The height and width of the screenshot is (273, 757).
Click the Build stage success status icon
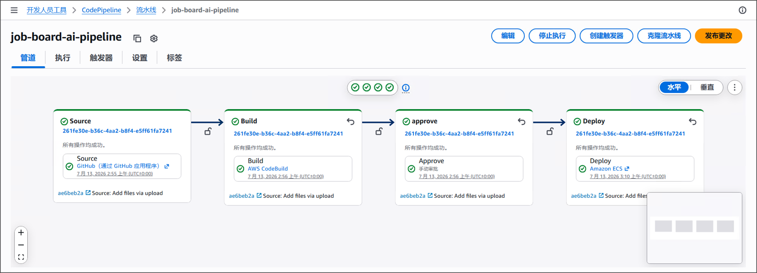point(235,121)
